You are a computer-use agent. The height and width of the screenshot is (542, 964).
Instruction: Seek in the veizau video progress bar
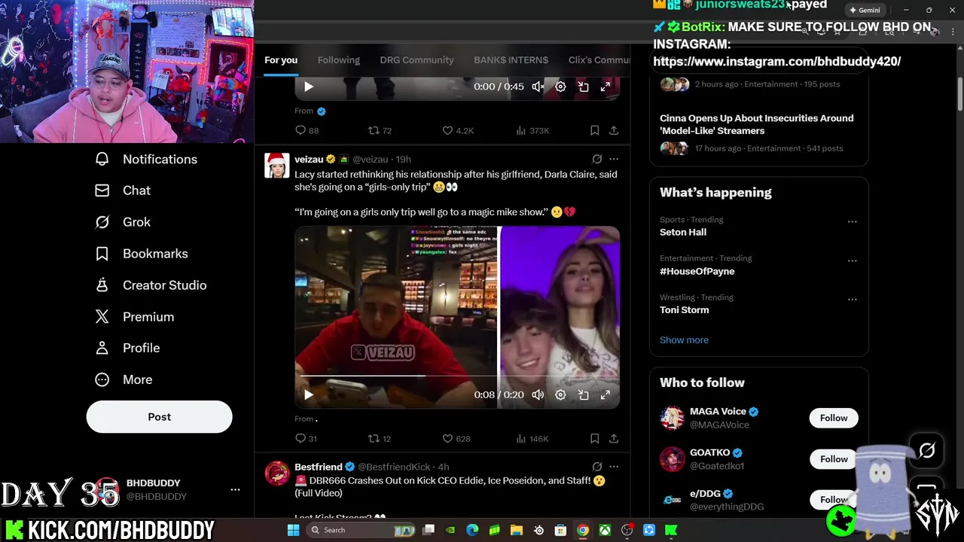pyautogui.click(x=457, y=375)
